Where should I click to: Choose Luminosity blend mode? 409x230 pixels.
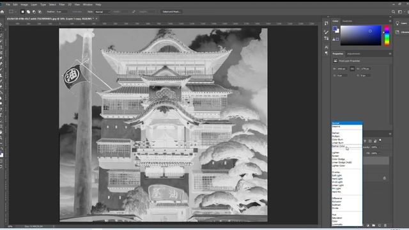click(347, 224)
